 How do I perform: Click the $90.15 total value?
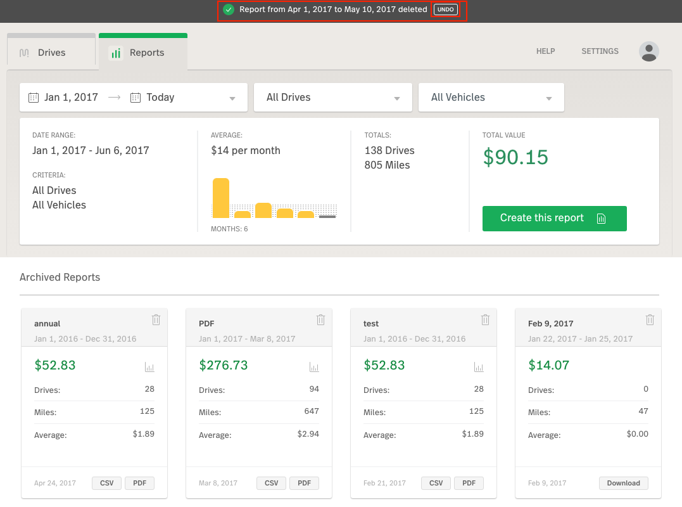tap(515, 157)
